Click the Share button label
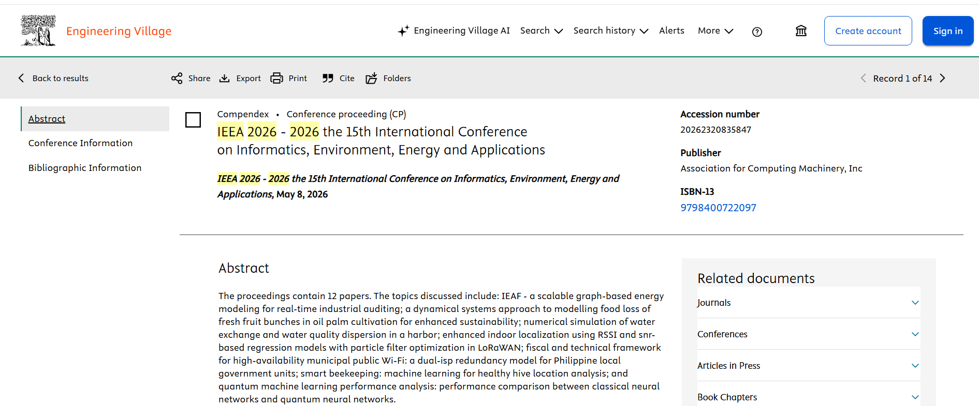 point(199,78)
